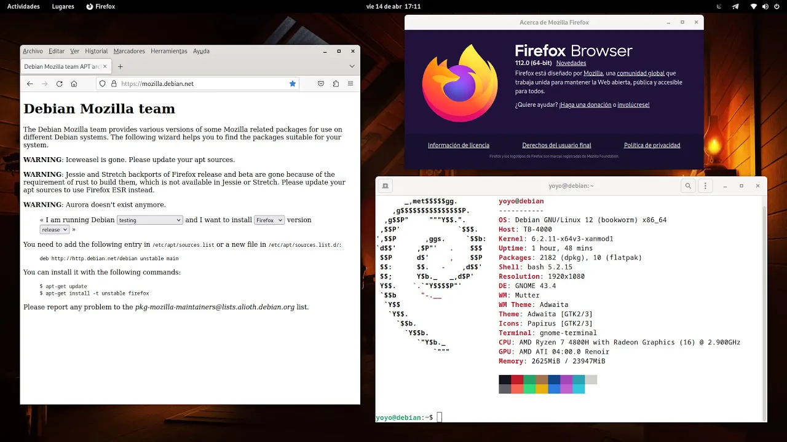Image resolution: width=787 pixels, height=442 pixels.
Task: Click the browser Back arrow
Action: click(30, 83)
